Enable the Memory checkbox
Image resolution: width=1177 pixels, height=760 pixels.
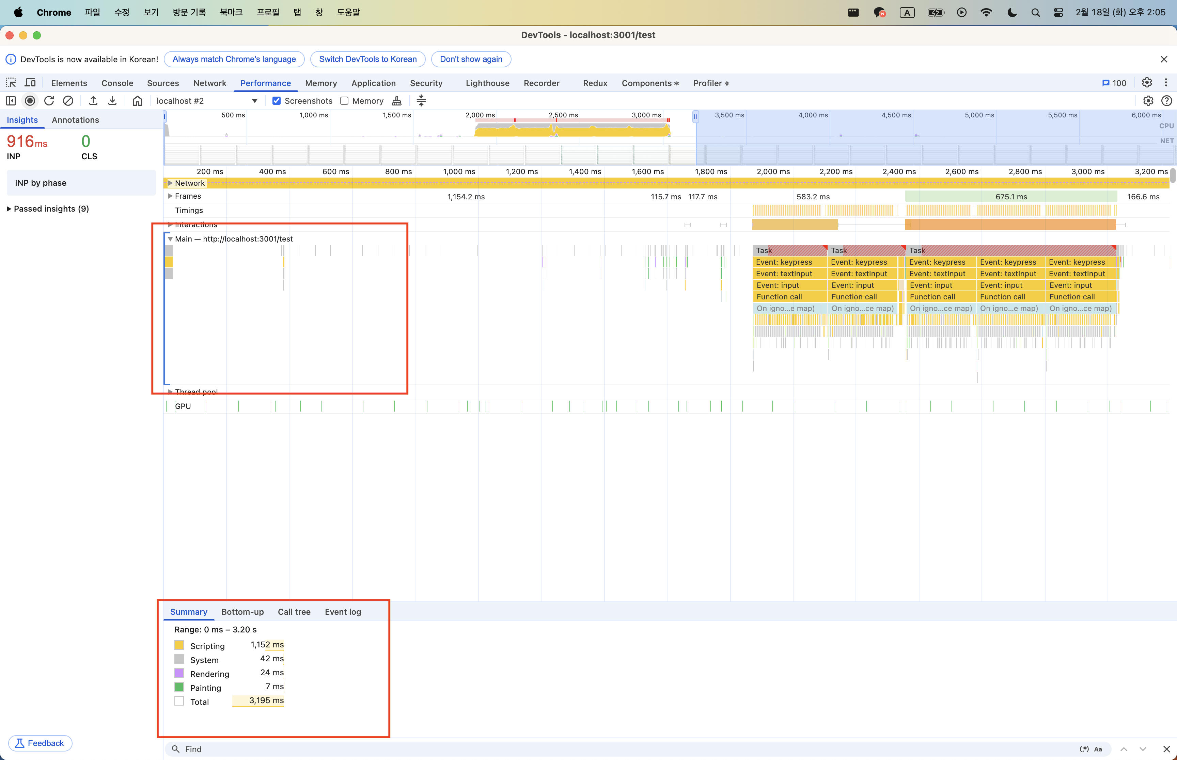click(344, 101)
